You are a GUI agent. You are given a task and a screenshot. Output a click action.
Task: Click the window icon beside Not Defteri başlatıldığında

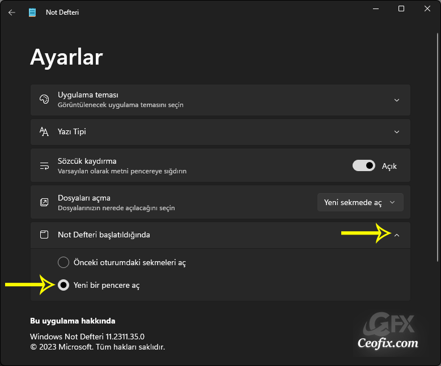(x=44, y=235)
